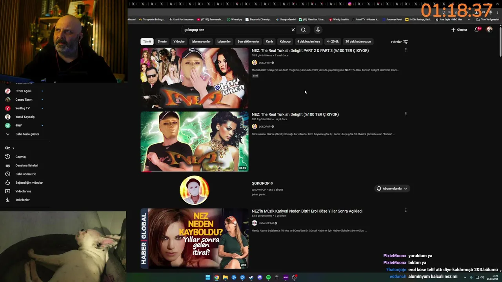Open Ana Sayfa • HBO Max bookmark
Image resolution: width=502 pixels, height=282 pixels.
449,20
